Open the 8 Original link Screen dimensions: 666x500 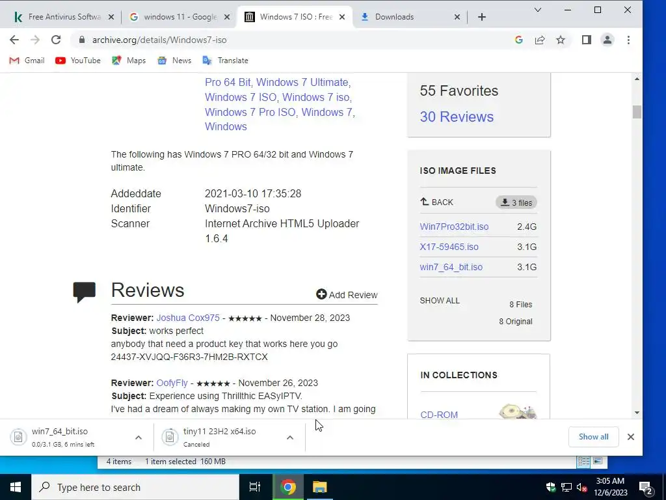click(x=516, y=322)
